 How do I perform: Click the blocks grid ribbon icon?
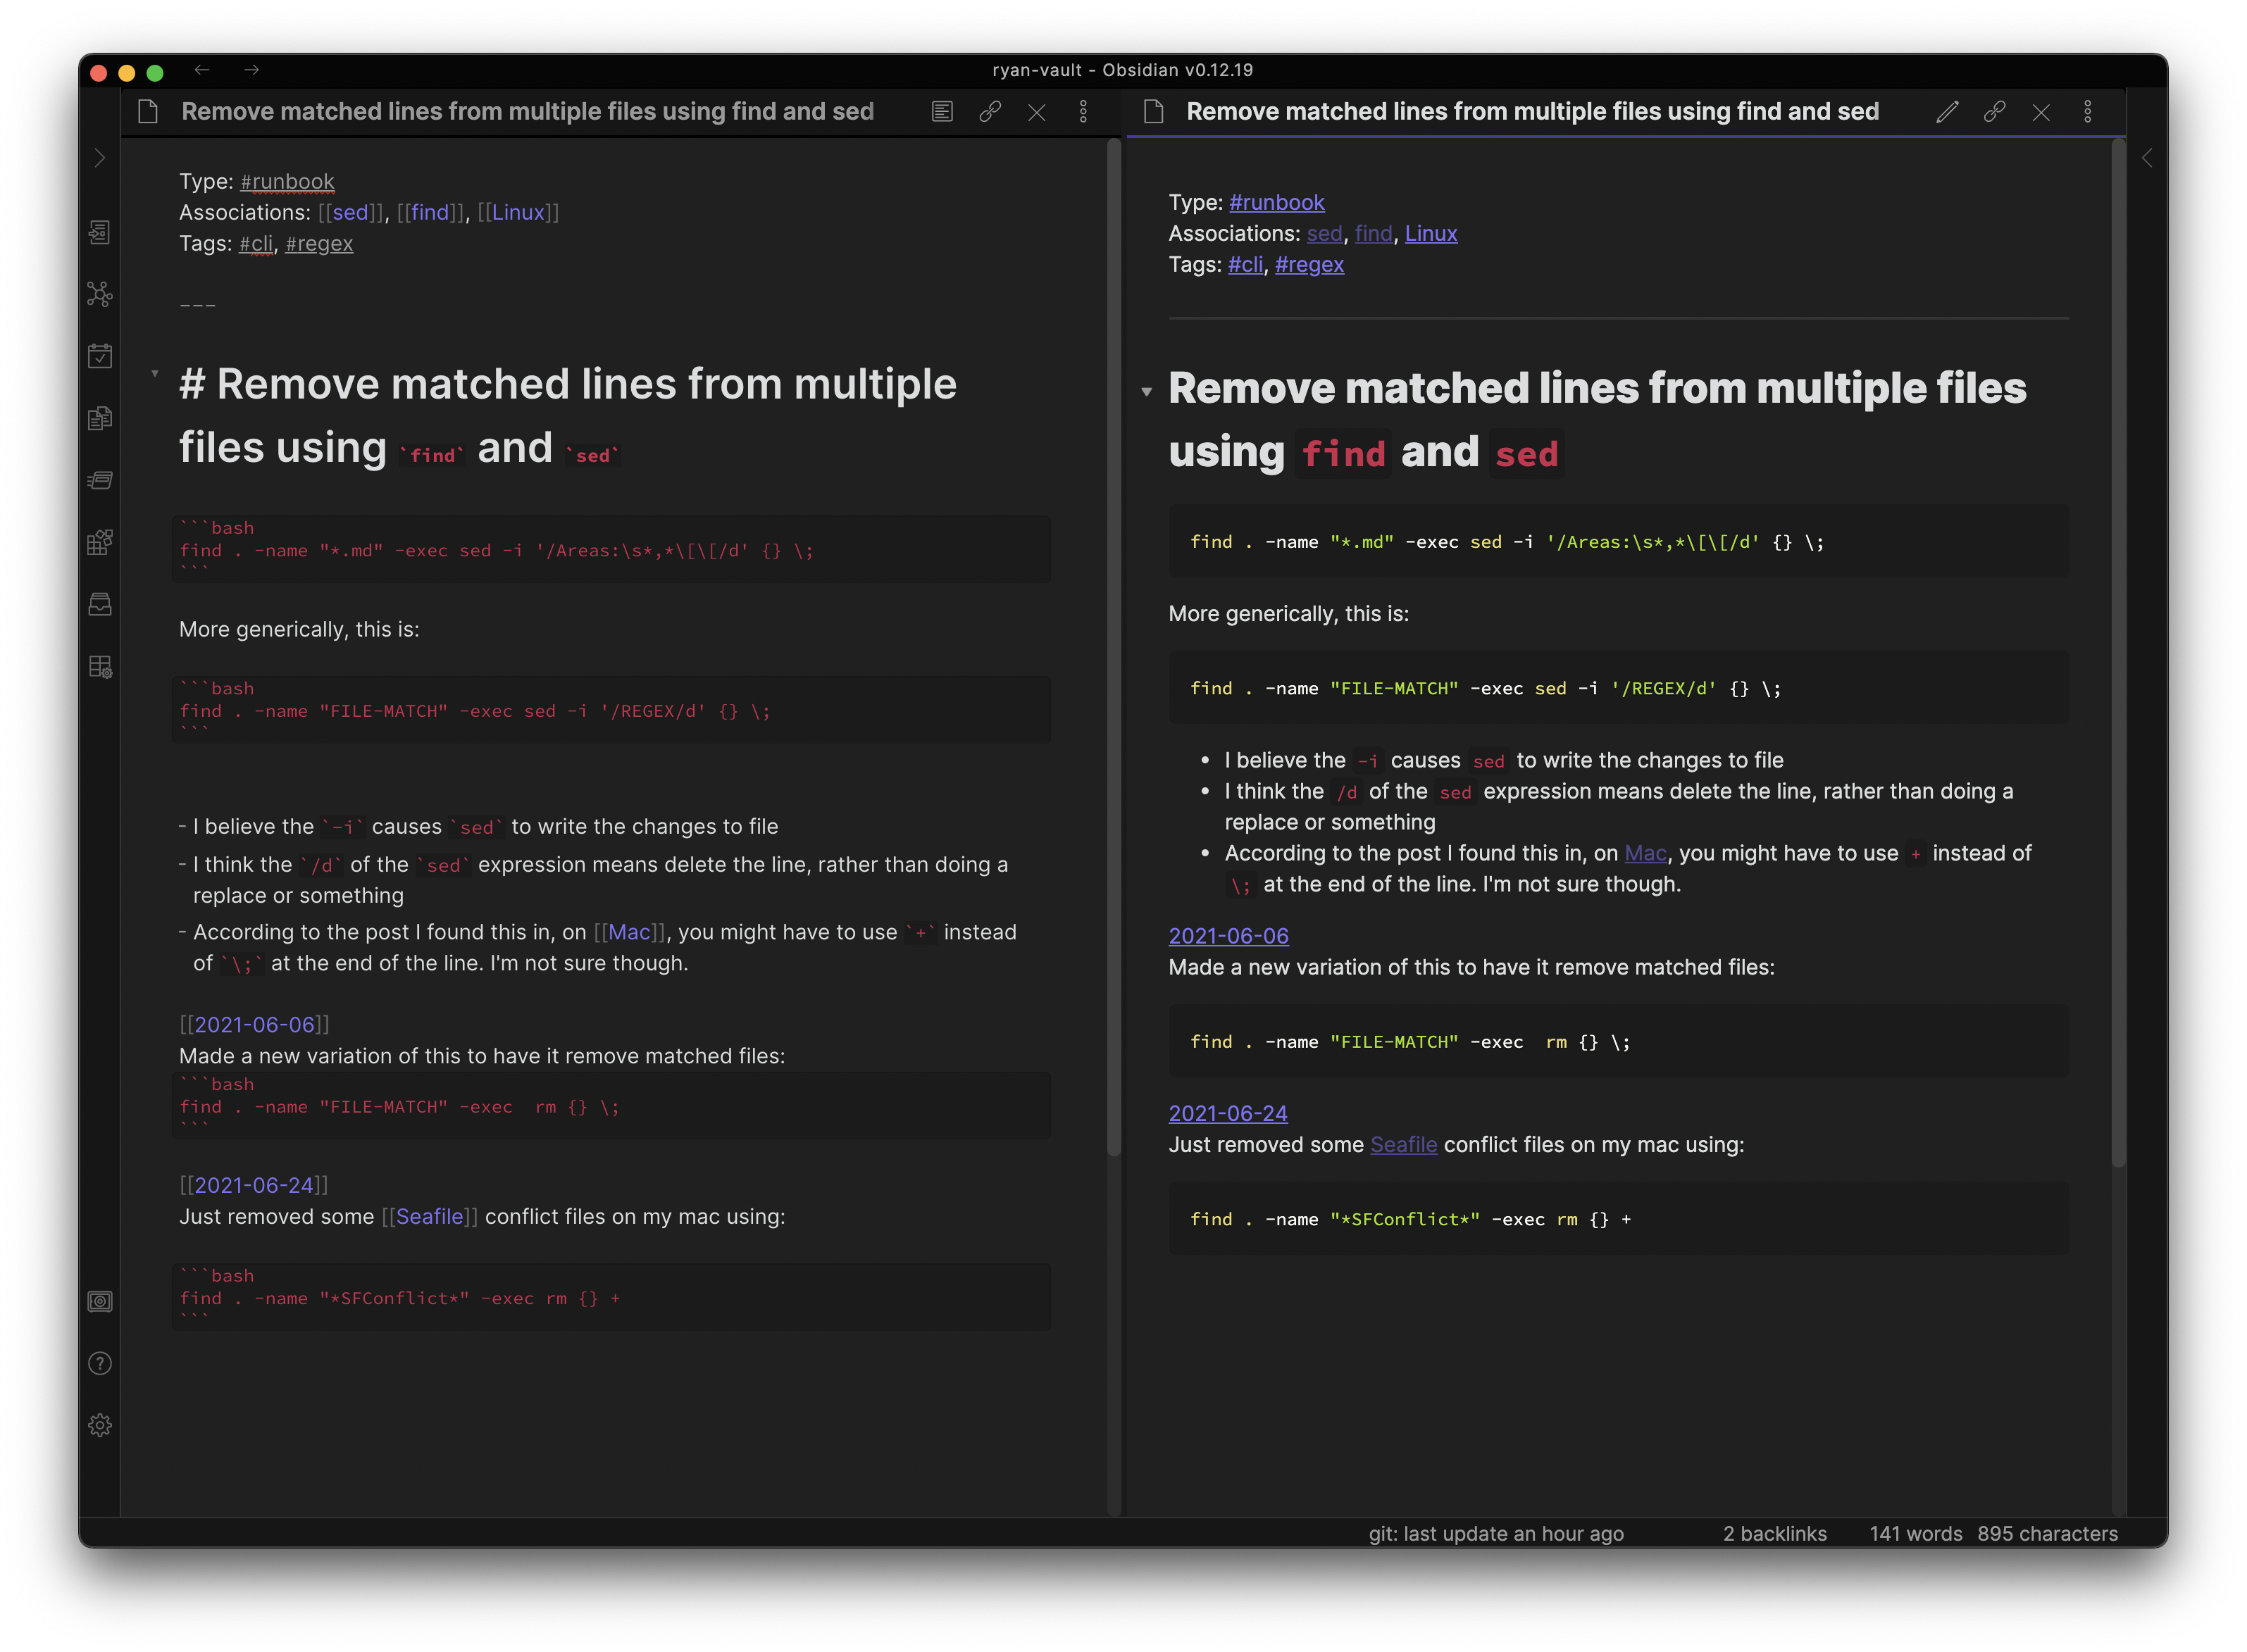click(99, 542)
